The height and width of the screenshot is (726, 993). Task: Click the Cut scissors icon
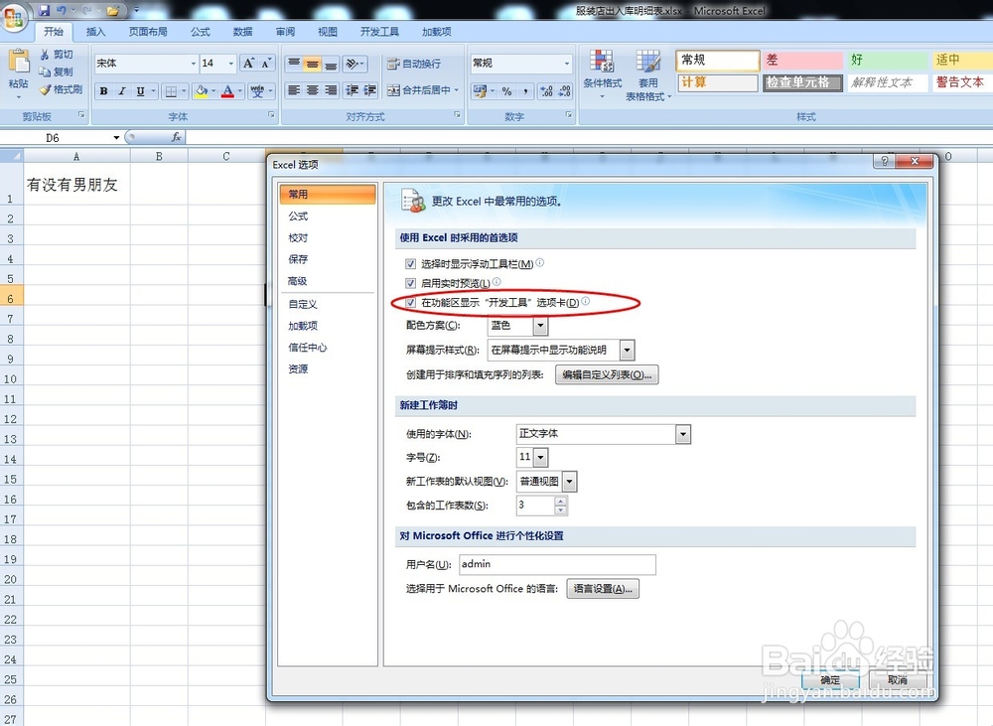click(x=45, y=55)
